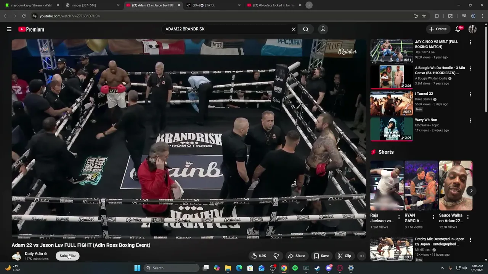488x274 pixels.
Task: Open the YouTube hamburger guide menu
Action: coord(9,29)
